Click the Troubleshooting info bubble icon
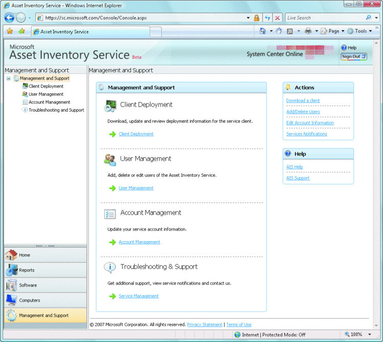Image resolution: width=383 pixels, height=342 pixels. tap(110, 268)
